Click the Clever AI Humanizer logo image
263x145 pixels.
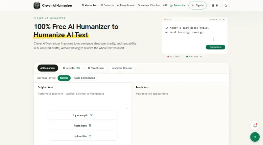[37, 6]
